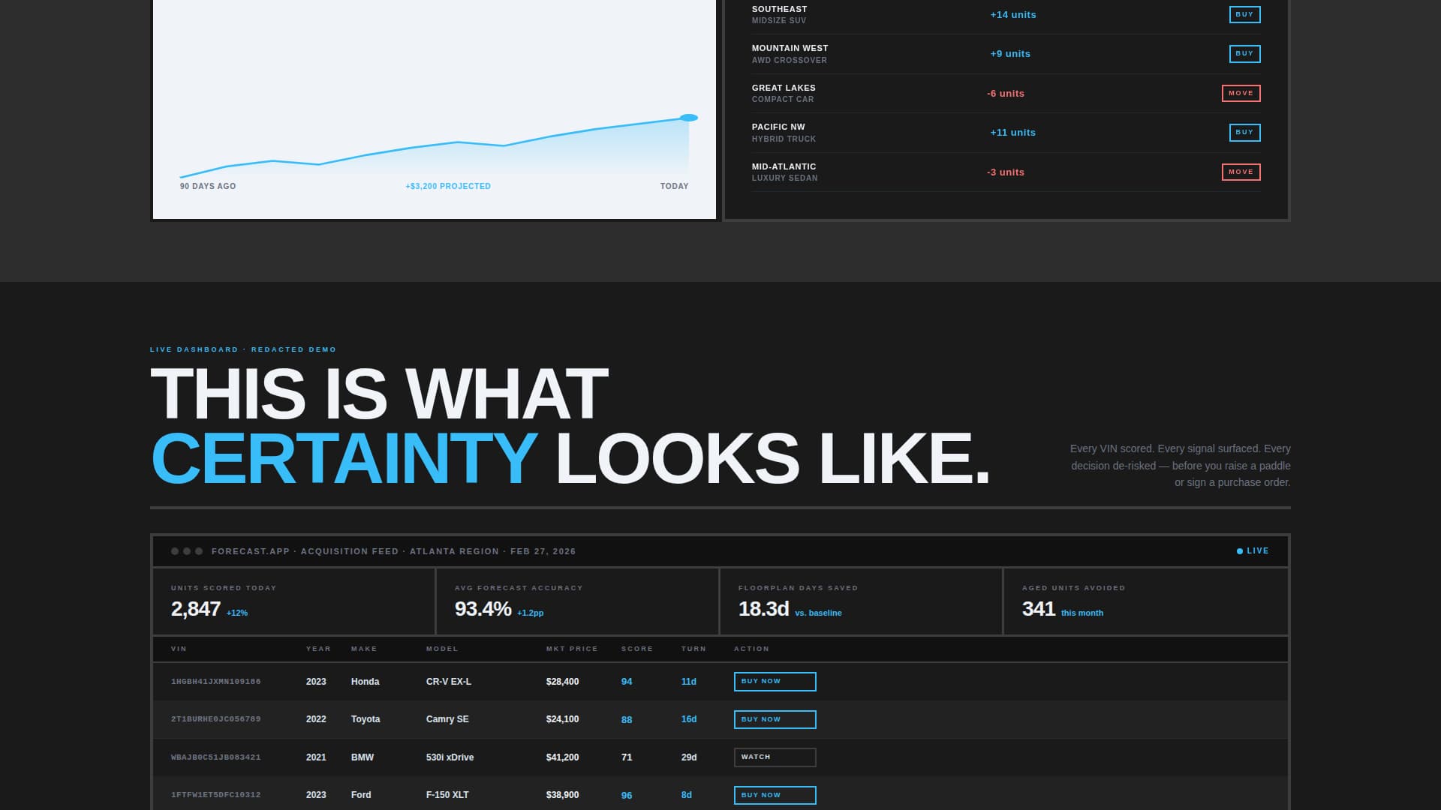Open the SCORE column header to sort

pyautogui.click(x=636, y=648)
